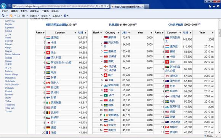Image resolution: width=221 pixels, height=138 pixels.
Task: Click the Print icon in command bar
Action: click(24, 16)
